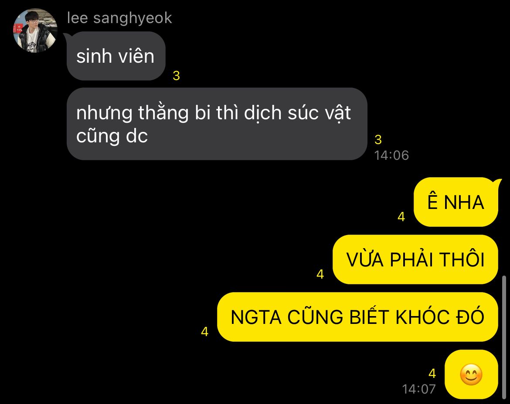This screenshot has height=404, width=510.
Task: Click the chat scrollbar on right edge
Action: click(x=504, y=338)
